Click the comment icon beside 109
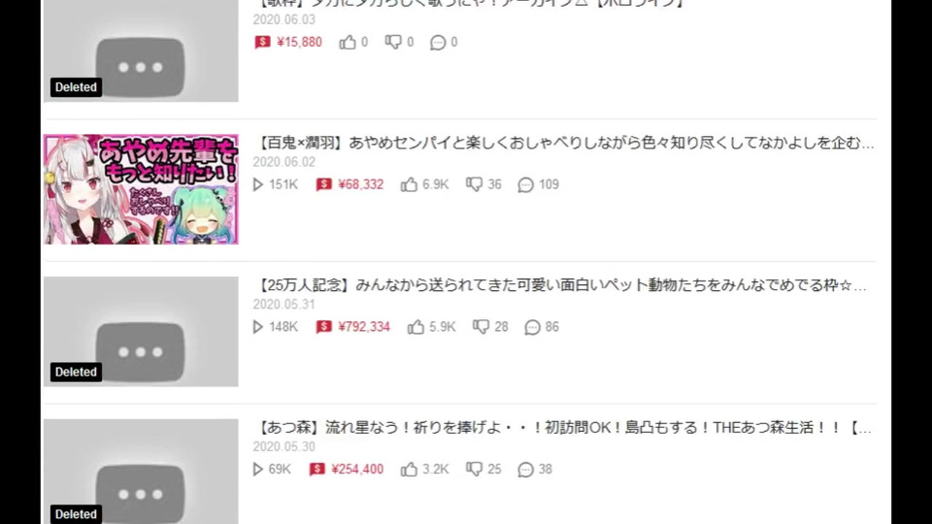 [525, 184]
